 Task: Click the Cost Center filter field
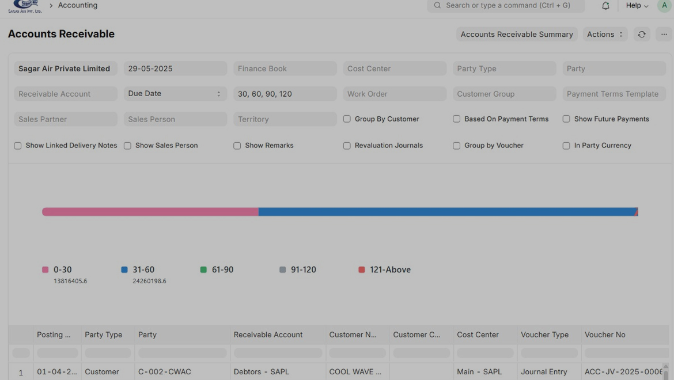(x=395, y=69)
